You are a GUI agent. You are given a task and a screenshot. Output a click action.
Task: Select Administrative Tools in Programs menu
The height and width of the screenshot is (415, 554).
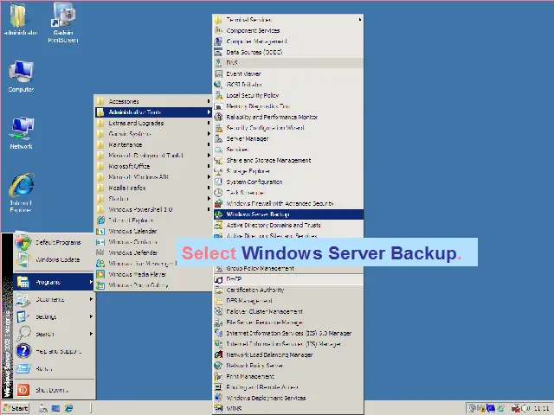coord(153,112)
